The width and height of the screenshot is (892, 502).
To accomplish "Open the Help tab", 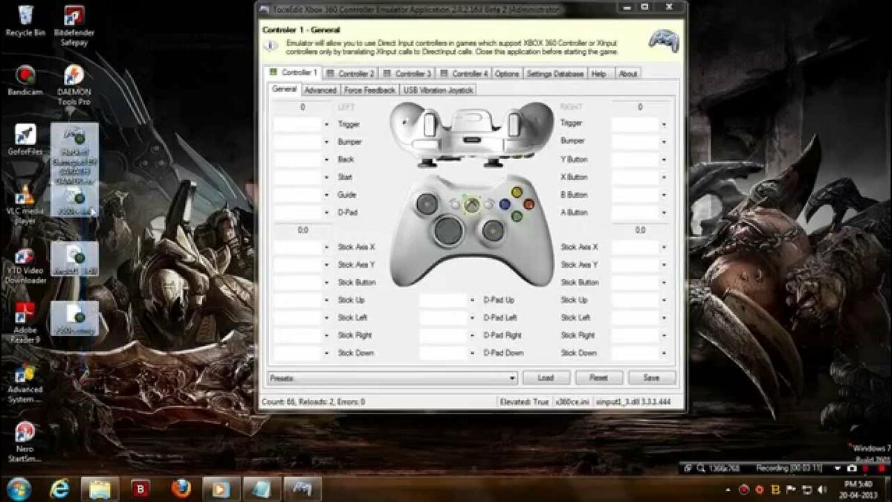I will point(598,74).
